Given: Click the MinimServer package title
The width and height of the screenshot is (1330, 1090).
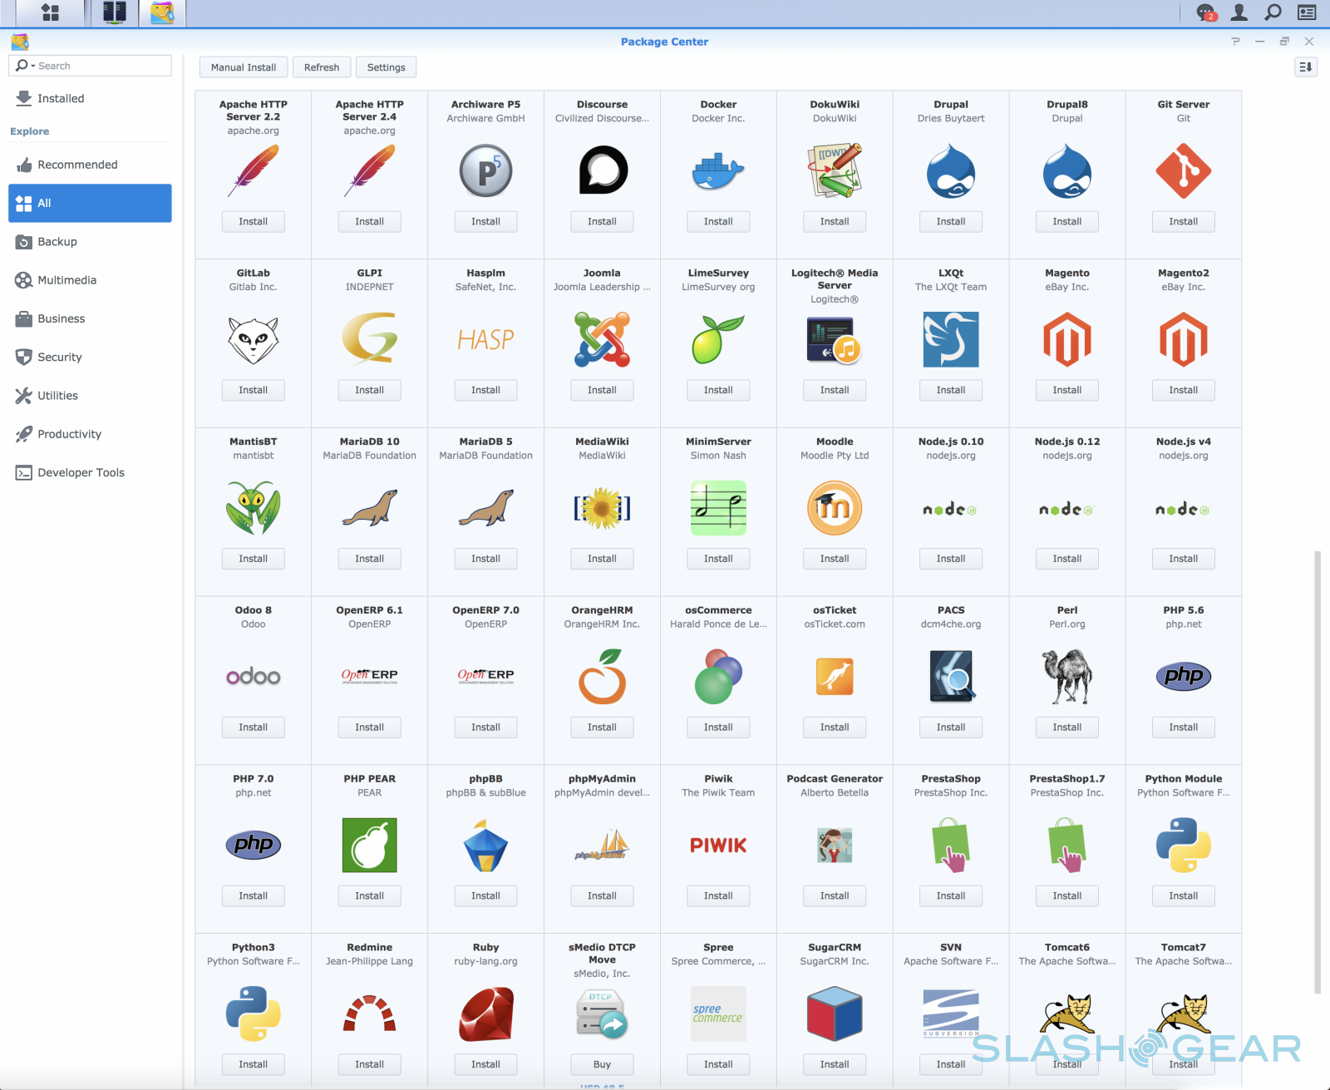Looking at the screenshot, I should (718, 441).
